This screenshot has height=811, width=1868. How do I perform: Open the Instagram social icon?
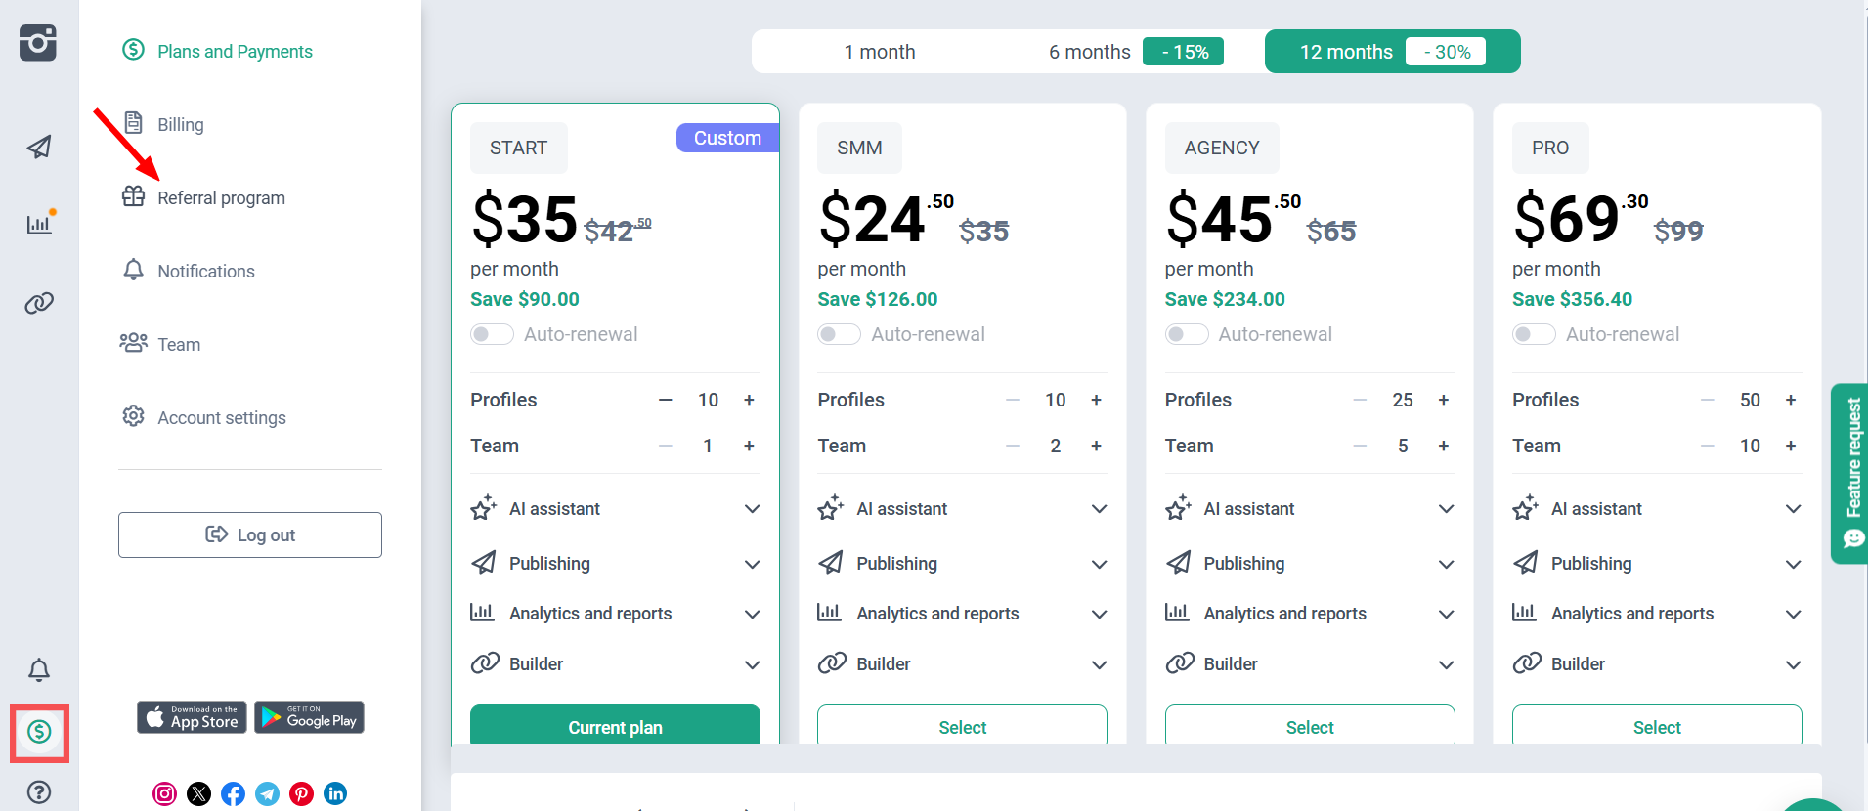[164, 793]
